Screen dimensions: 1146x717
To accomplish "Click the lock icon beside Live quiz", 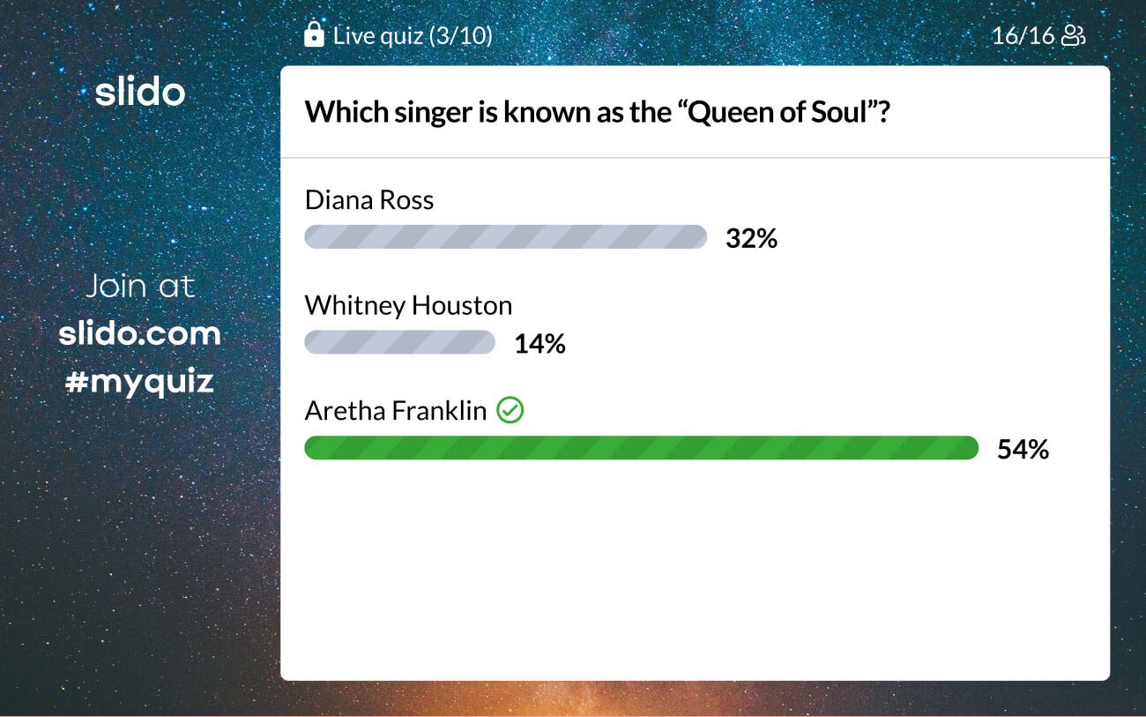I will click(313, 34).
